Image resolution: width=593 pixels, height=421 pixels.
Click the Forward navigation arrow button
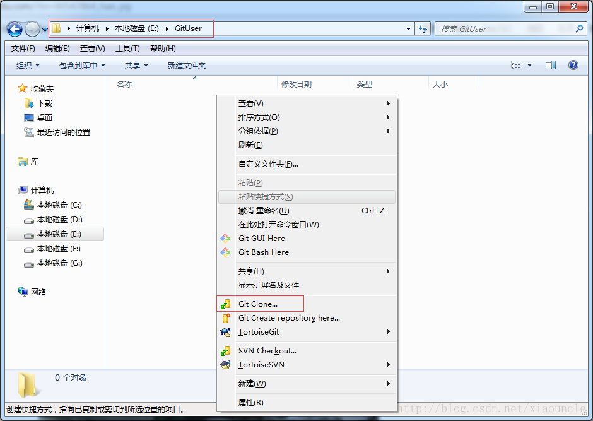[x=33, y=29]
